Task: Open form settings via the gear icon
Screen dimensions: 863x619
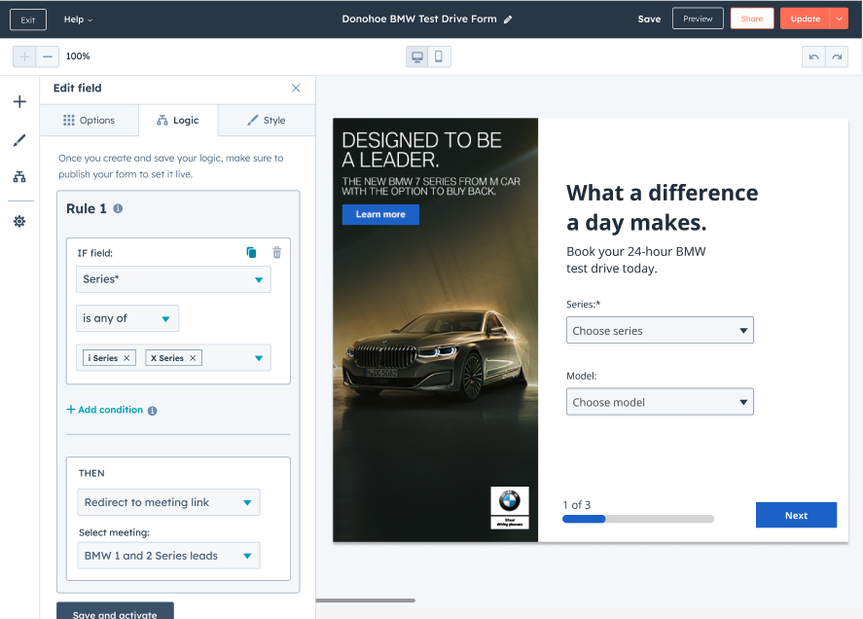Action: [19, 220]
